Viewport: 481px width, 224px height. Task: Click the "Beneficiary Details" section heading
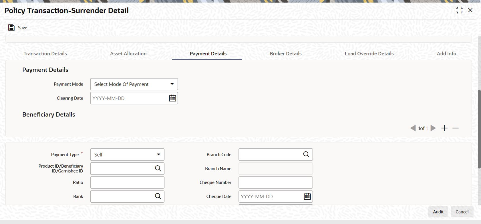pos(49,114)
